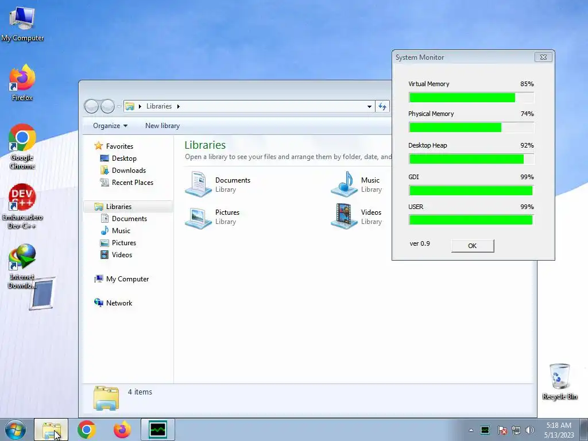Select Desktop under Favorites
This screenshot has height=441, width=588.
point(118,158)
